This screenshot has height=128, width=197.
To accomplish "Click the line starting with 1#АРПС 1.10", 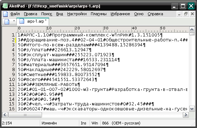I will coord(90,35).
